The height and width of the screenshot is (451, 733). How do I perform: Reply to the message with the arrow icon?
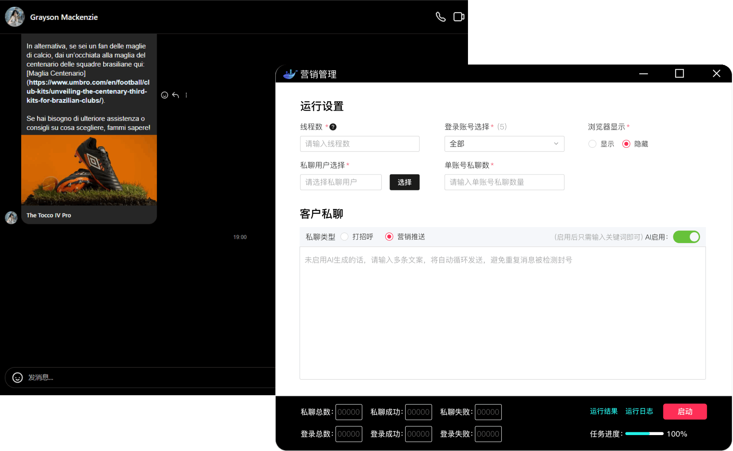click(175, 95)
